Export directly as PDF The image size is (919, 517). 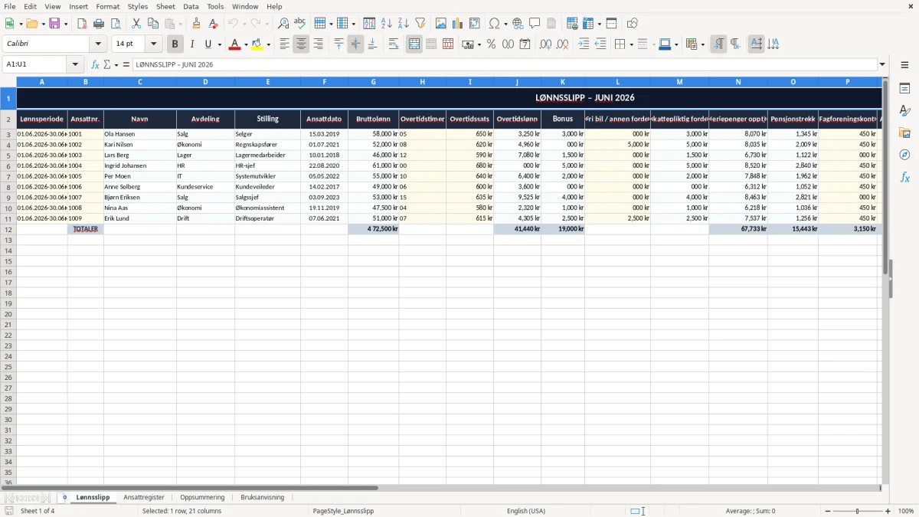[x=82, y=24]
